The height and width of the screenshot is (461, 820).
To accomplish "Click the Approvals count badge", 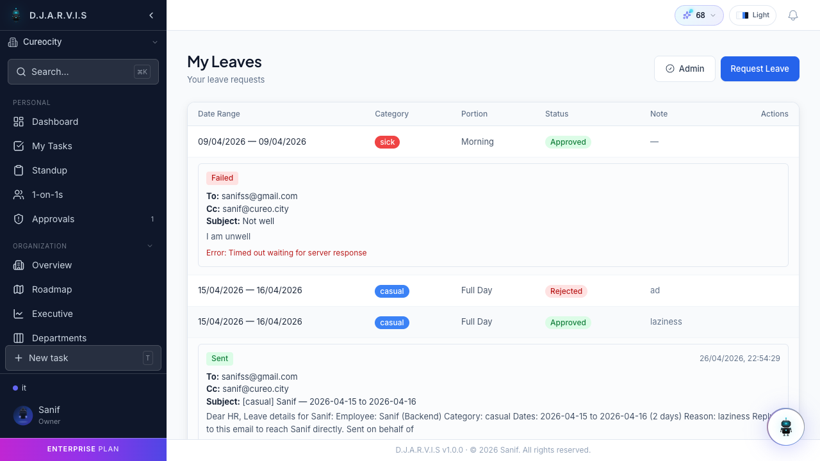I will 152,219.
